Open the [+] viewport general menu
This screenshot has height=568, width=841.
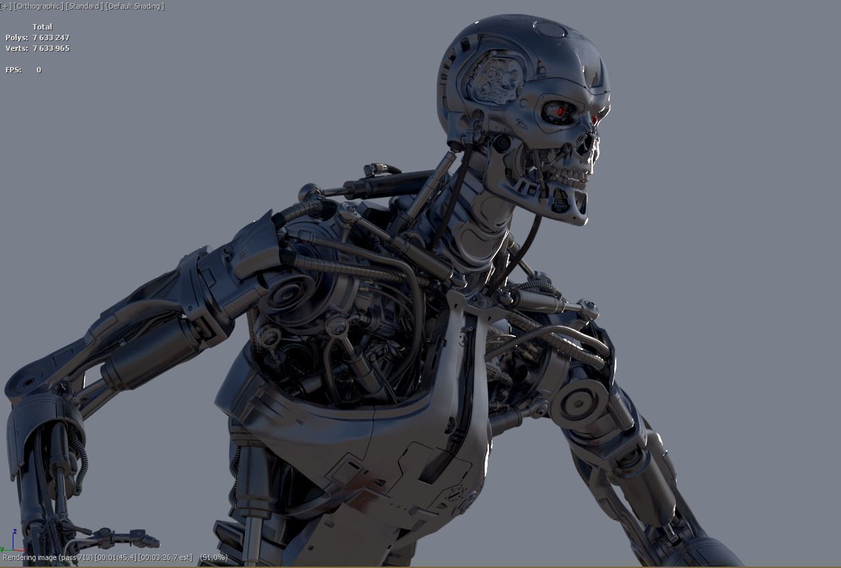5,6
